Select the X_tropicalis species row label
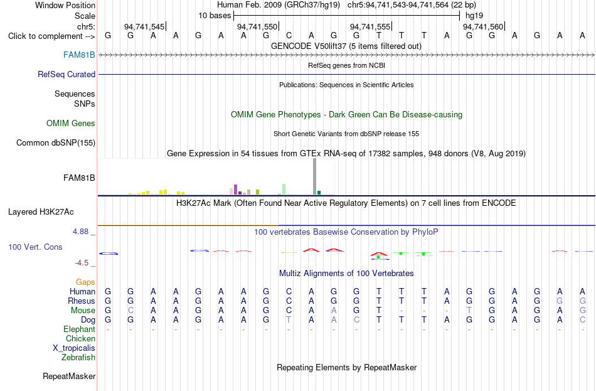 (74, 348)
